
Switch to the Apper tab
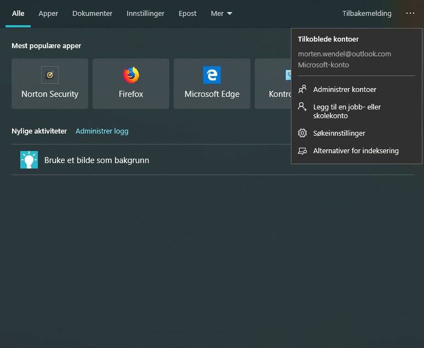(x=48, y=14)
